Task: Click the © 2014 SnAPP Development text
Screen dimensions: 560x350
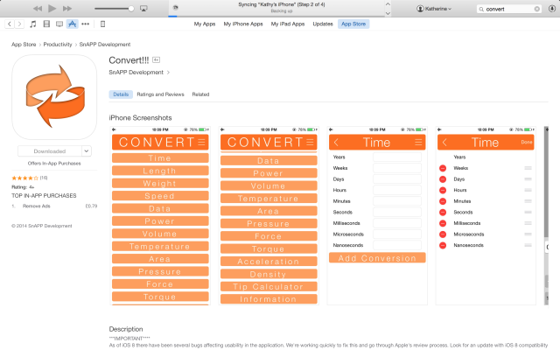Action: pyautogui.click(x=42, y=226)
